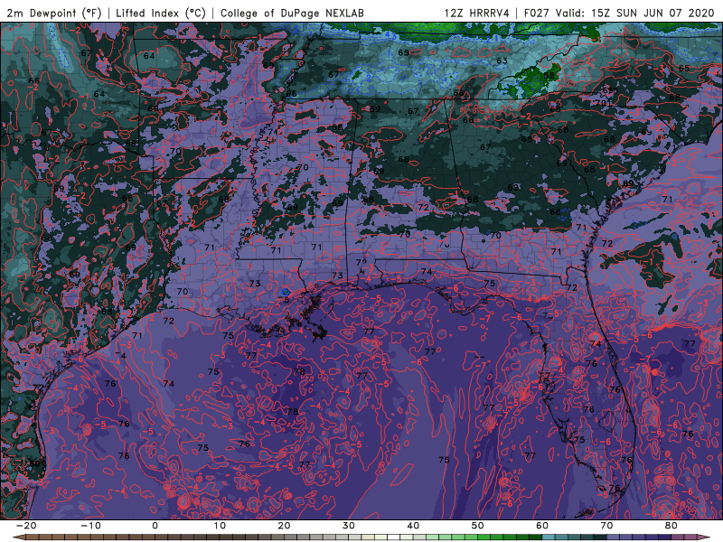Viewport: 723px width, 542px height.
Task: Click the "Lifted Index (°C)" title text
Action: point(161,13)
